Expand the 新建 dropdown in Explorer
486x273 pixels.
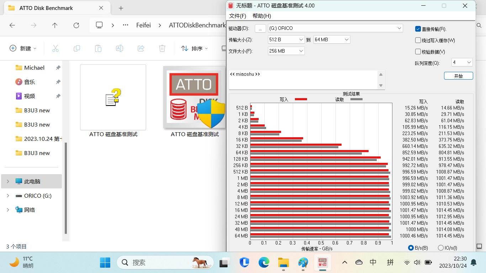pyautogui.click(x=23, y=48)
